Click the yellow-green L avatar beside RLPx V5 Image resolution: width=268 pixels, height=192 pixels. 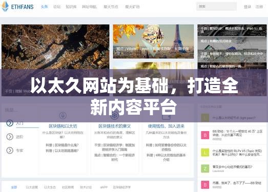205,152
